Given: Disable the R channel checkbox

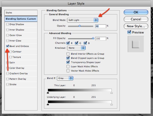Looking at the screenshot, I should point(68,43).
